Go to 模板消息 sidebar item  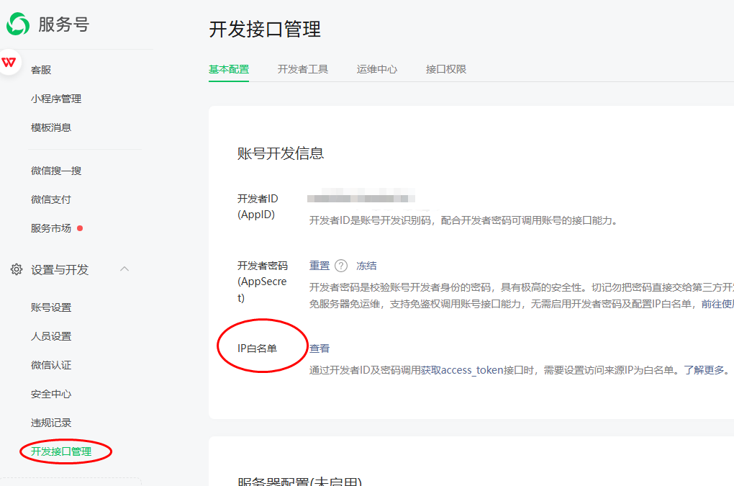coord(51,127)
